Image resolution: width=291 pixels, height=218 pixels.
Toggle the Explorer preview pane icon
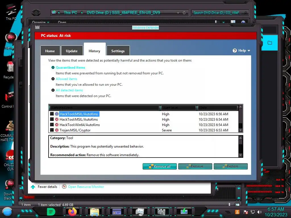point(233,22)
